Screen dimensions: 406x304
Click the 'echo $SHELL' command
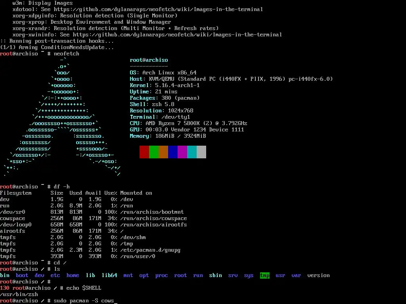click(84, 288)
